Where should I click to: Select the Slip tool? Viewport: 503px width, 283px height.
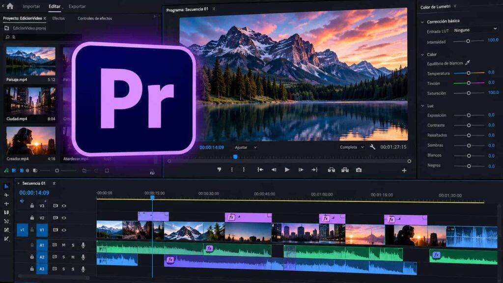click(6, 221)
